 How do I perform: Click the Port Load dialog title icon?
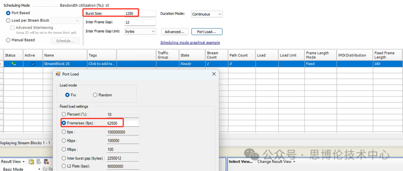point(58,74)
